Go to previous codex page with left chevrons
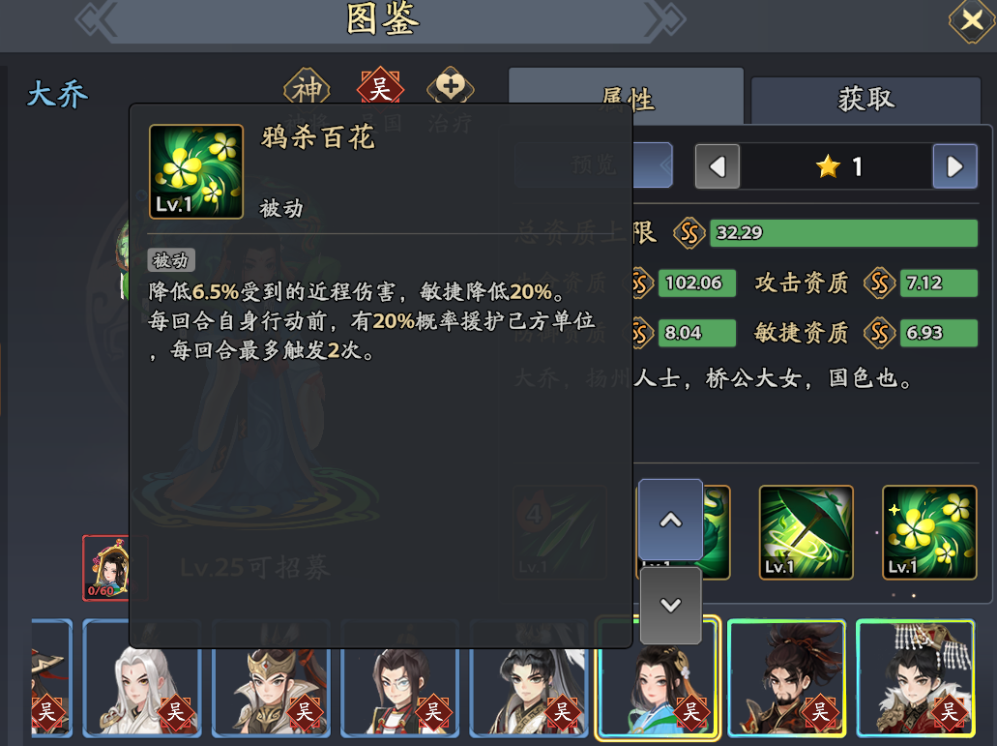 coord(97,19)
